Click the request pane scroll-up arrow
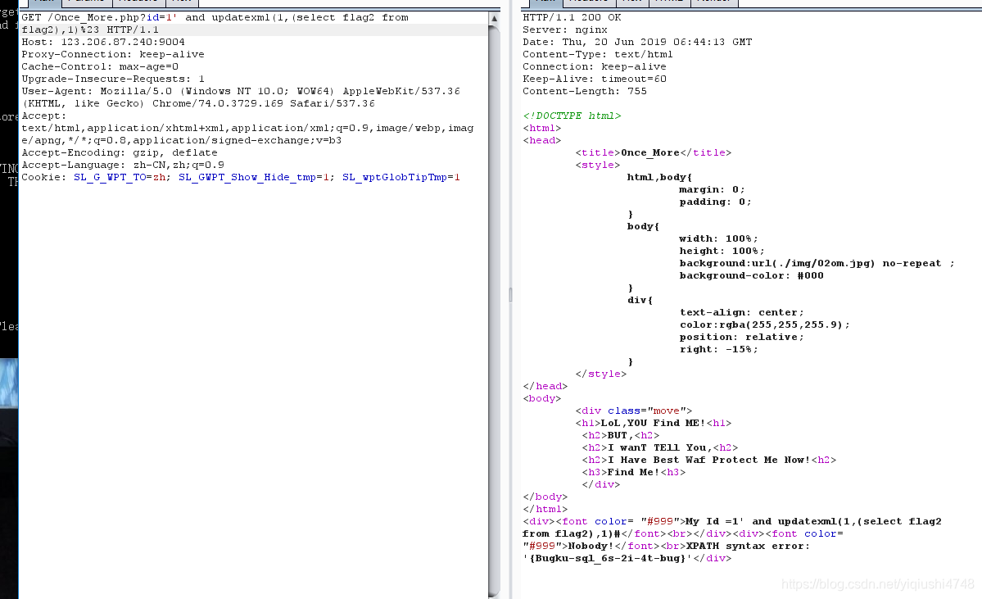 pyautogui.click(x=494, y=18)
